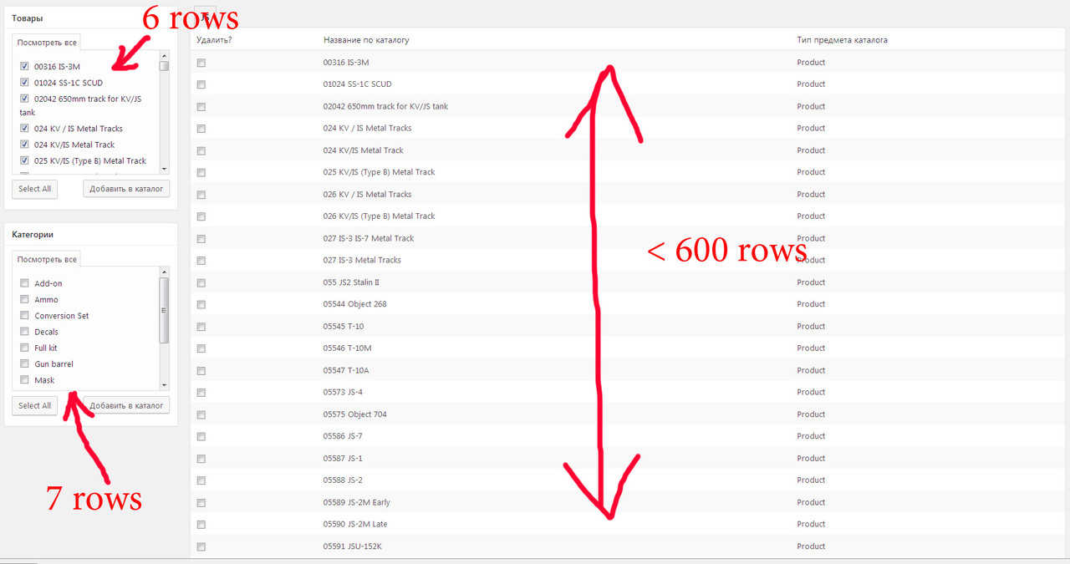Click 05589 JS-2M Early in the table

(356, 502)
